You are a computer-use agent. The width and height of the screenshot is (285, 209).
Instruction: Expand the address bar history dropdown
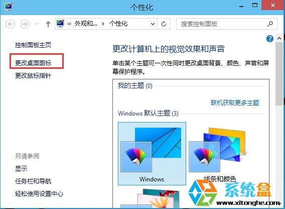[153, 24]
